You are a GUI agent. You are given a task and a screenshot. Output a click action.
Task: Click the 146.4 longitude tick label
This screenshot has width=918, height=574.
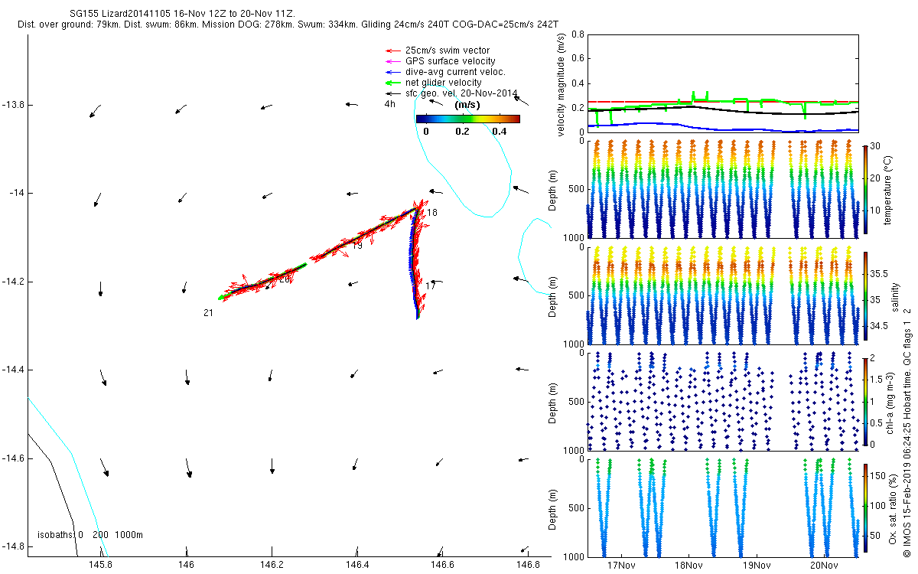(357, 564)
